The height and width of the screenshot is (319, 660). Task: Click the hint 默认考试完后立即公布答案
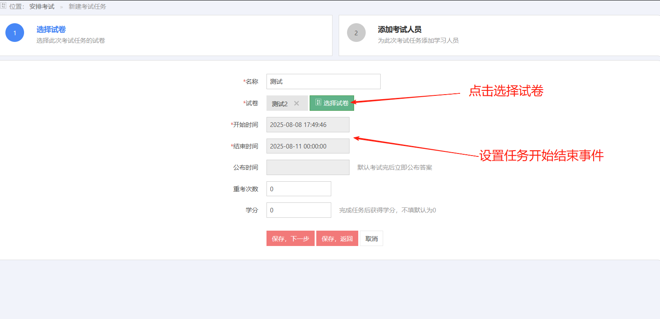[395, 168]
